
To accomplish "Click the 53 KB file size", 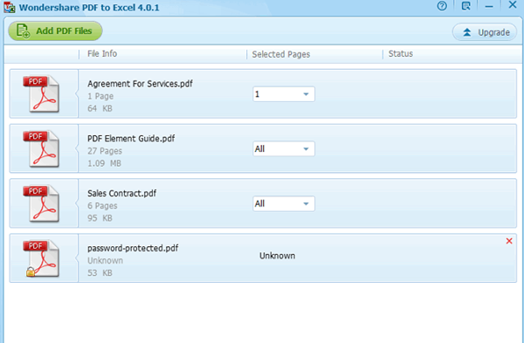I will (x=100, y=273).
